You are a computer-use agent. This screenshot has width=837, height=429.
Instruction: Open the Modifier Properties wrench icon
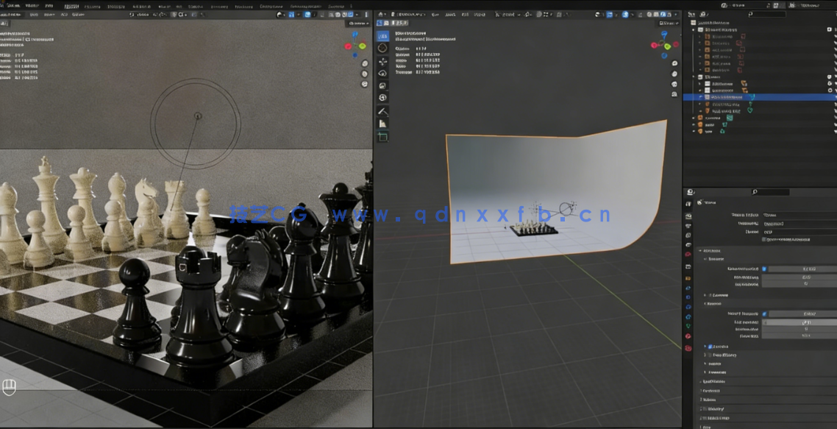click(x=688, y=288)
